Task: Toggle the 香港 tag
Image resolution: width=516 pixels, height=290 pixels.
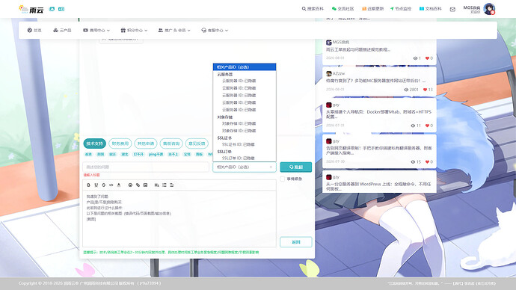Action: (88, 154)
